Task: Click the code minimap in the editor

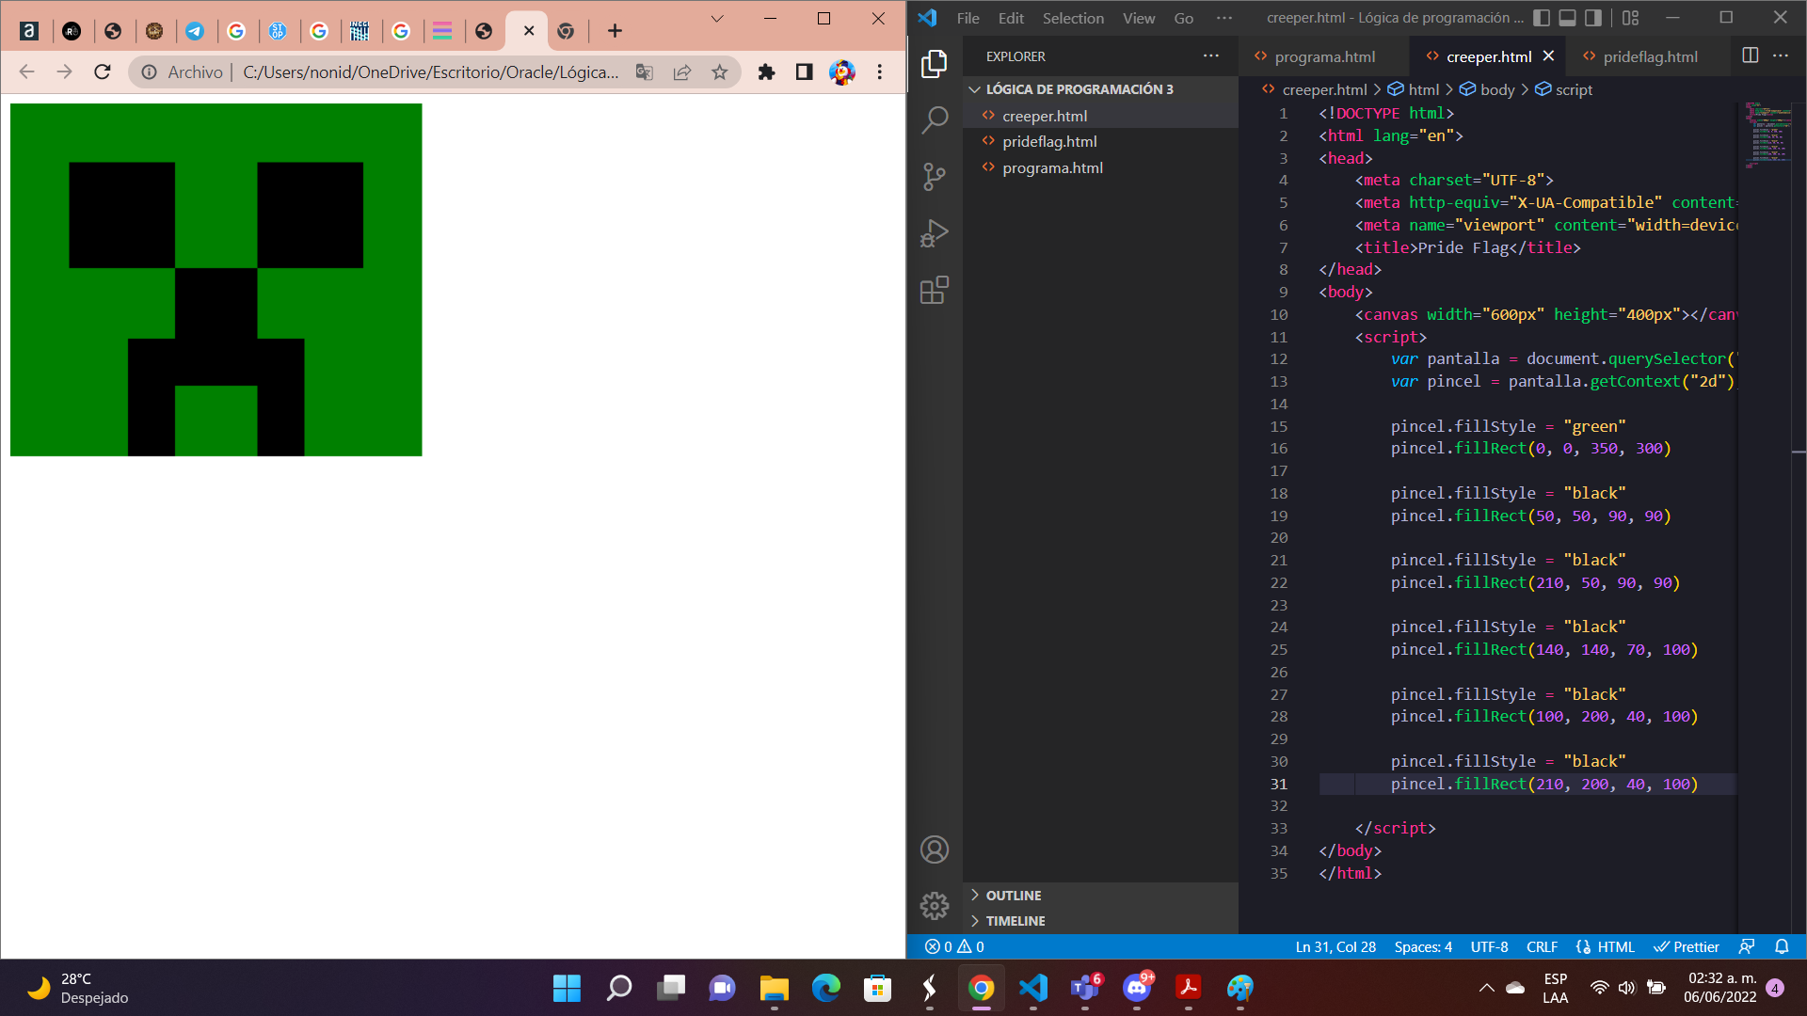Action: tap(1767, 135)
